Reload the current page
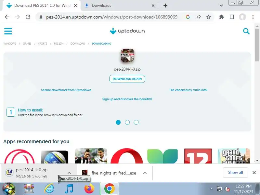This screenshot has height=195, width=260. point(28,17)
